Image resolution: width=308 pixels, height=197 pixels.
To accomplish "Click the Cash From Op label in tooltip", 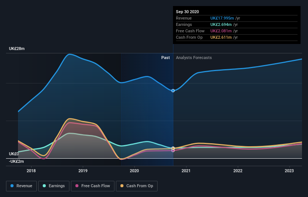I will 189,37.
